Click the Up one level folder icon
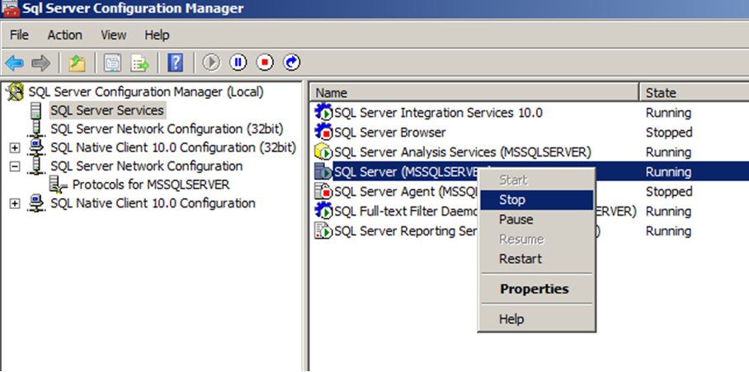 click(x=77, y=63)
